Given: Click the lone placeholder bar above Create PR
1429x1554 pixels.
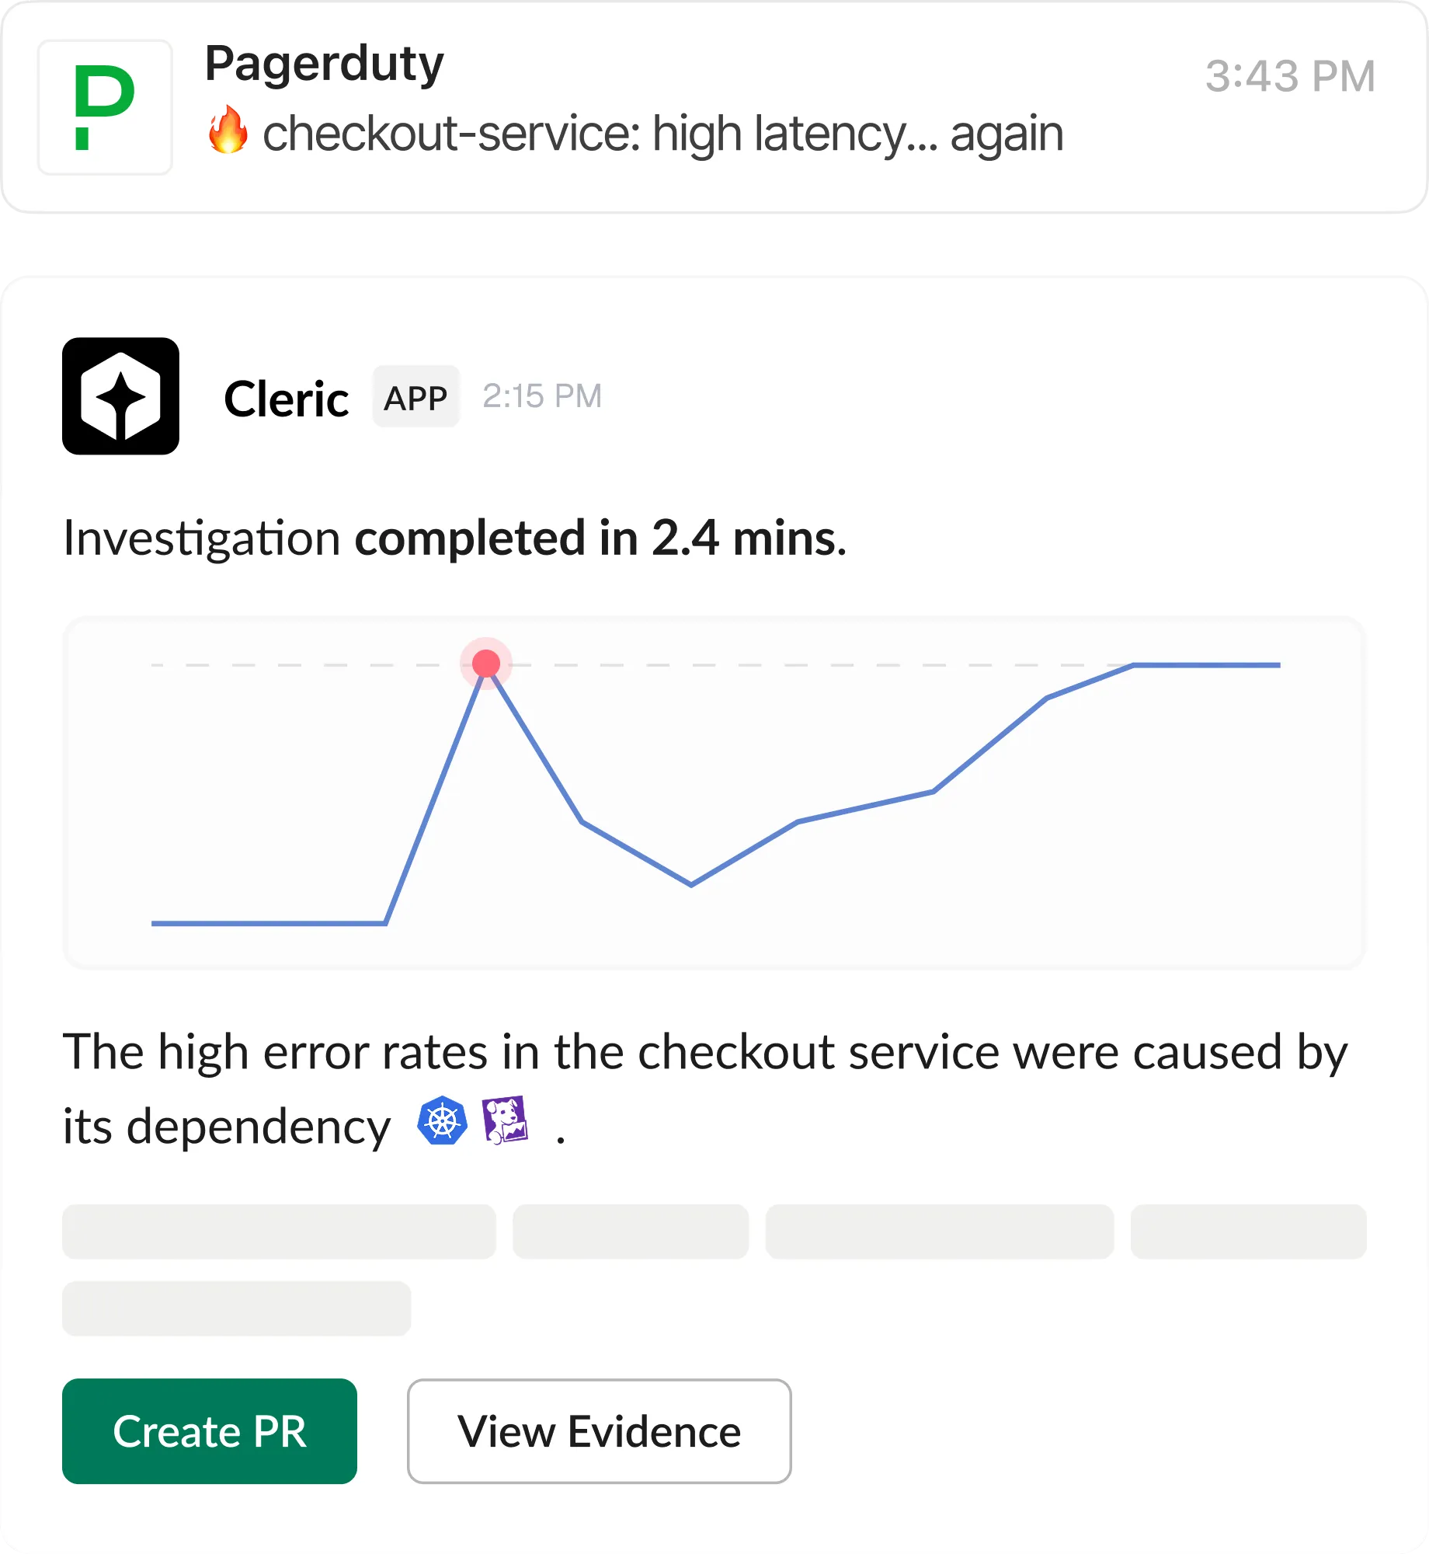Looking at the screenshot, I should (236, 1308).
